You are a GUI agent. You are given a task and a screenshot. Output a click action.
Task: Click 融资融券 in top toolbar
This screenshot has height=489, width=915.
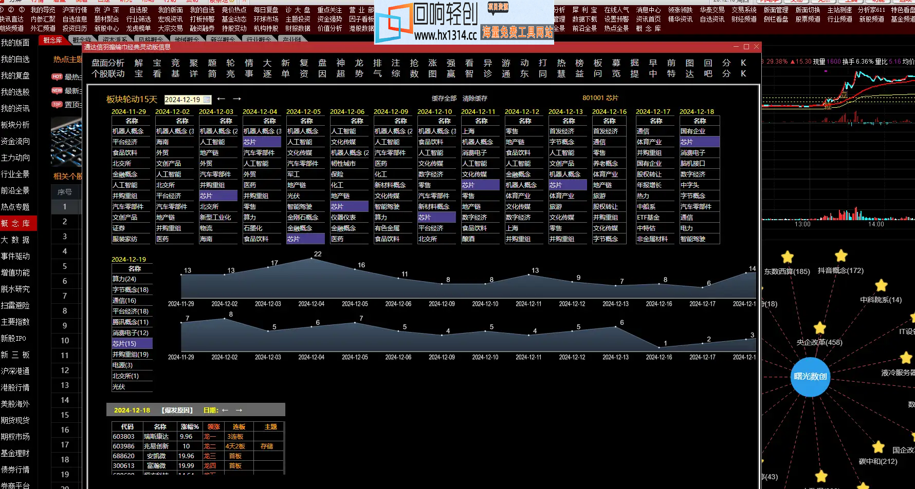click(x=203, y=28)
